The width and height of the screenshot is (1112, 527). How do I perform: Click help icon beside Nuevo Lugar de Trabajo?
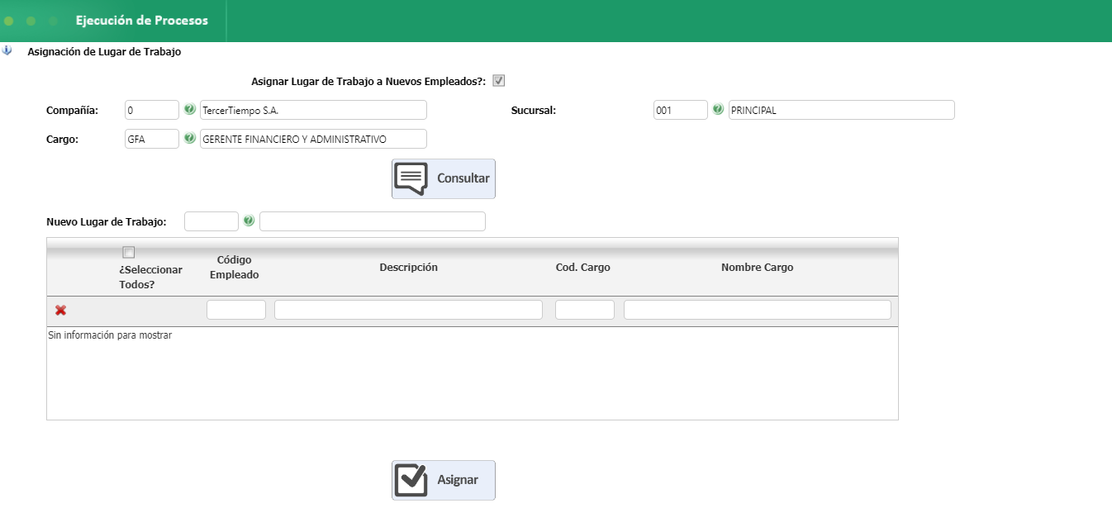click(x=249, y=221)
